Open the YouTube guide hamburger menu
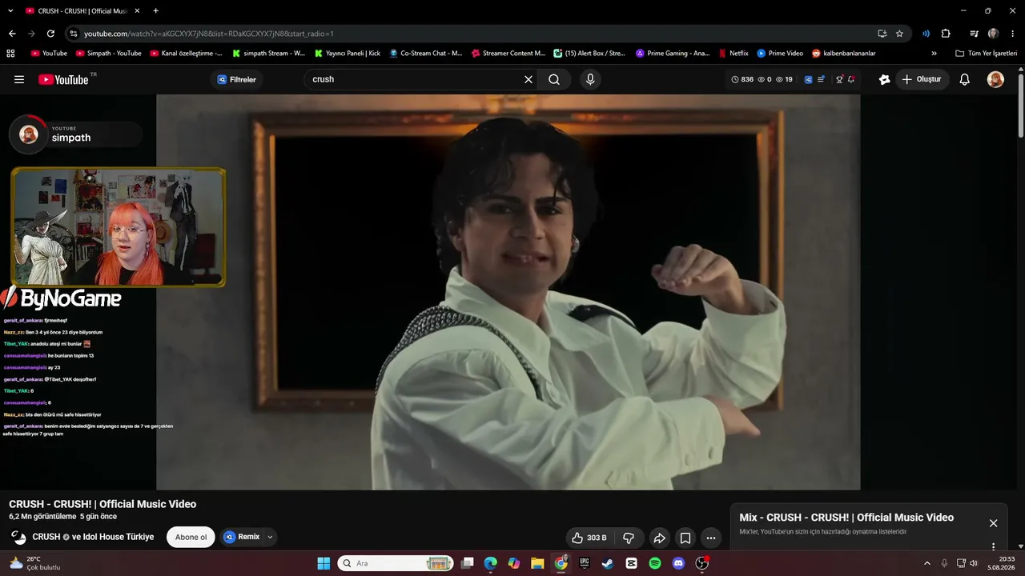Screen dimensions: 1025x576 19,79
